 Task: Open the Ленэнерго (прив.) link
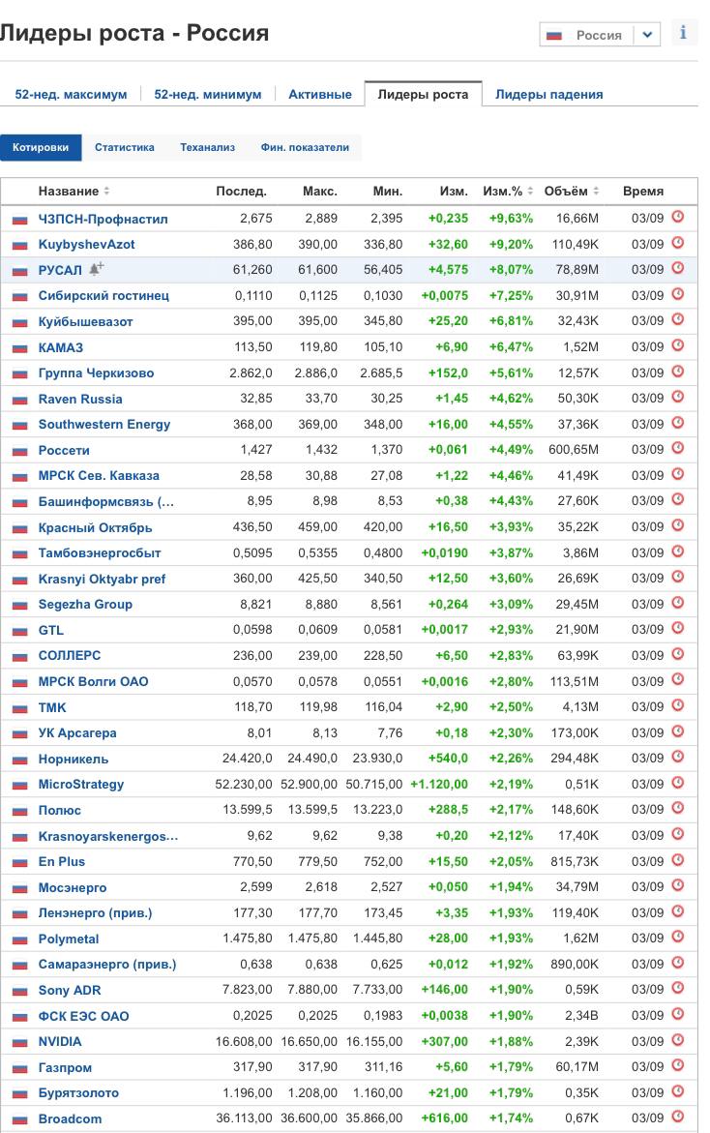click(96, 912)
